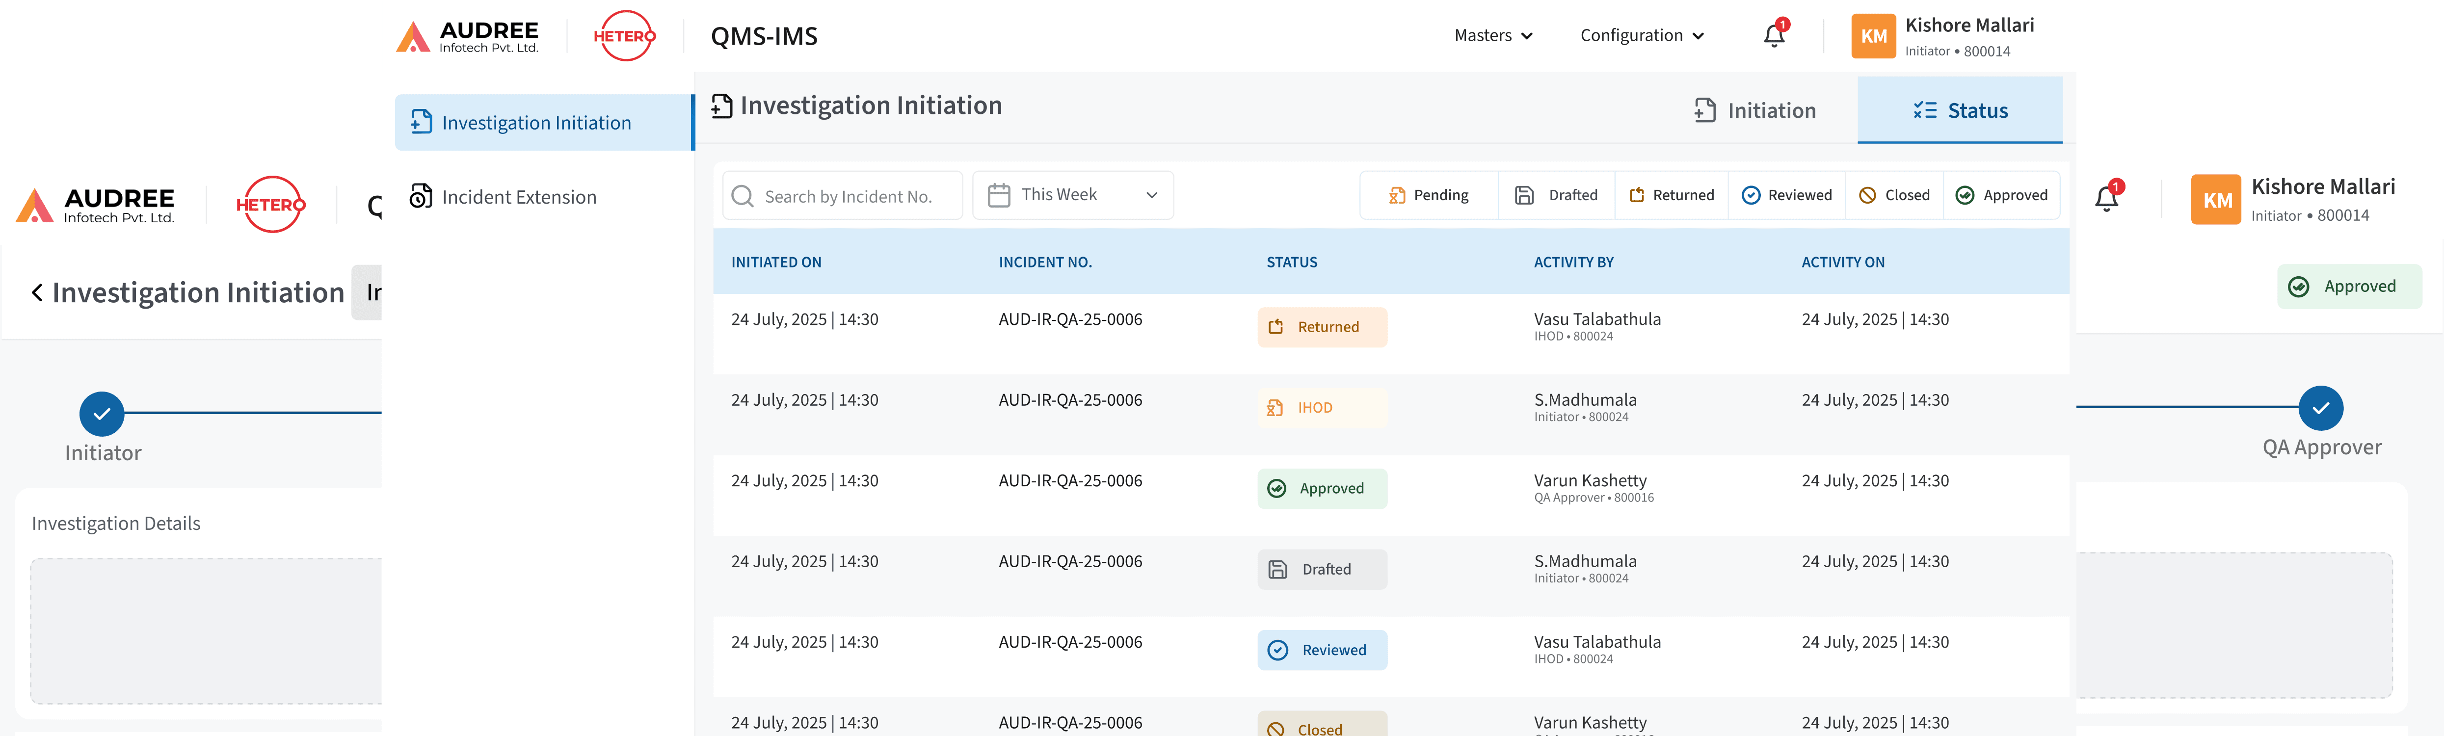The image size is (2444, 736).
Task: Open the notifications bell icon
Action: [x=1773, y=35]
